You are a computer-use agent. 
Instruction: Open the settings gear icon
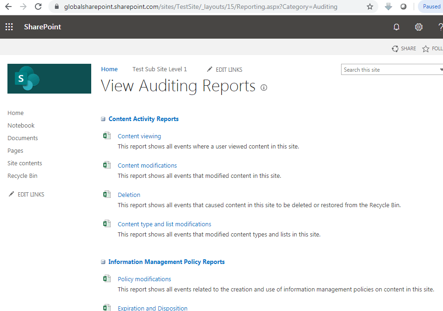pyautogui.click(x=418, y=27)
